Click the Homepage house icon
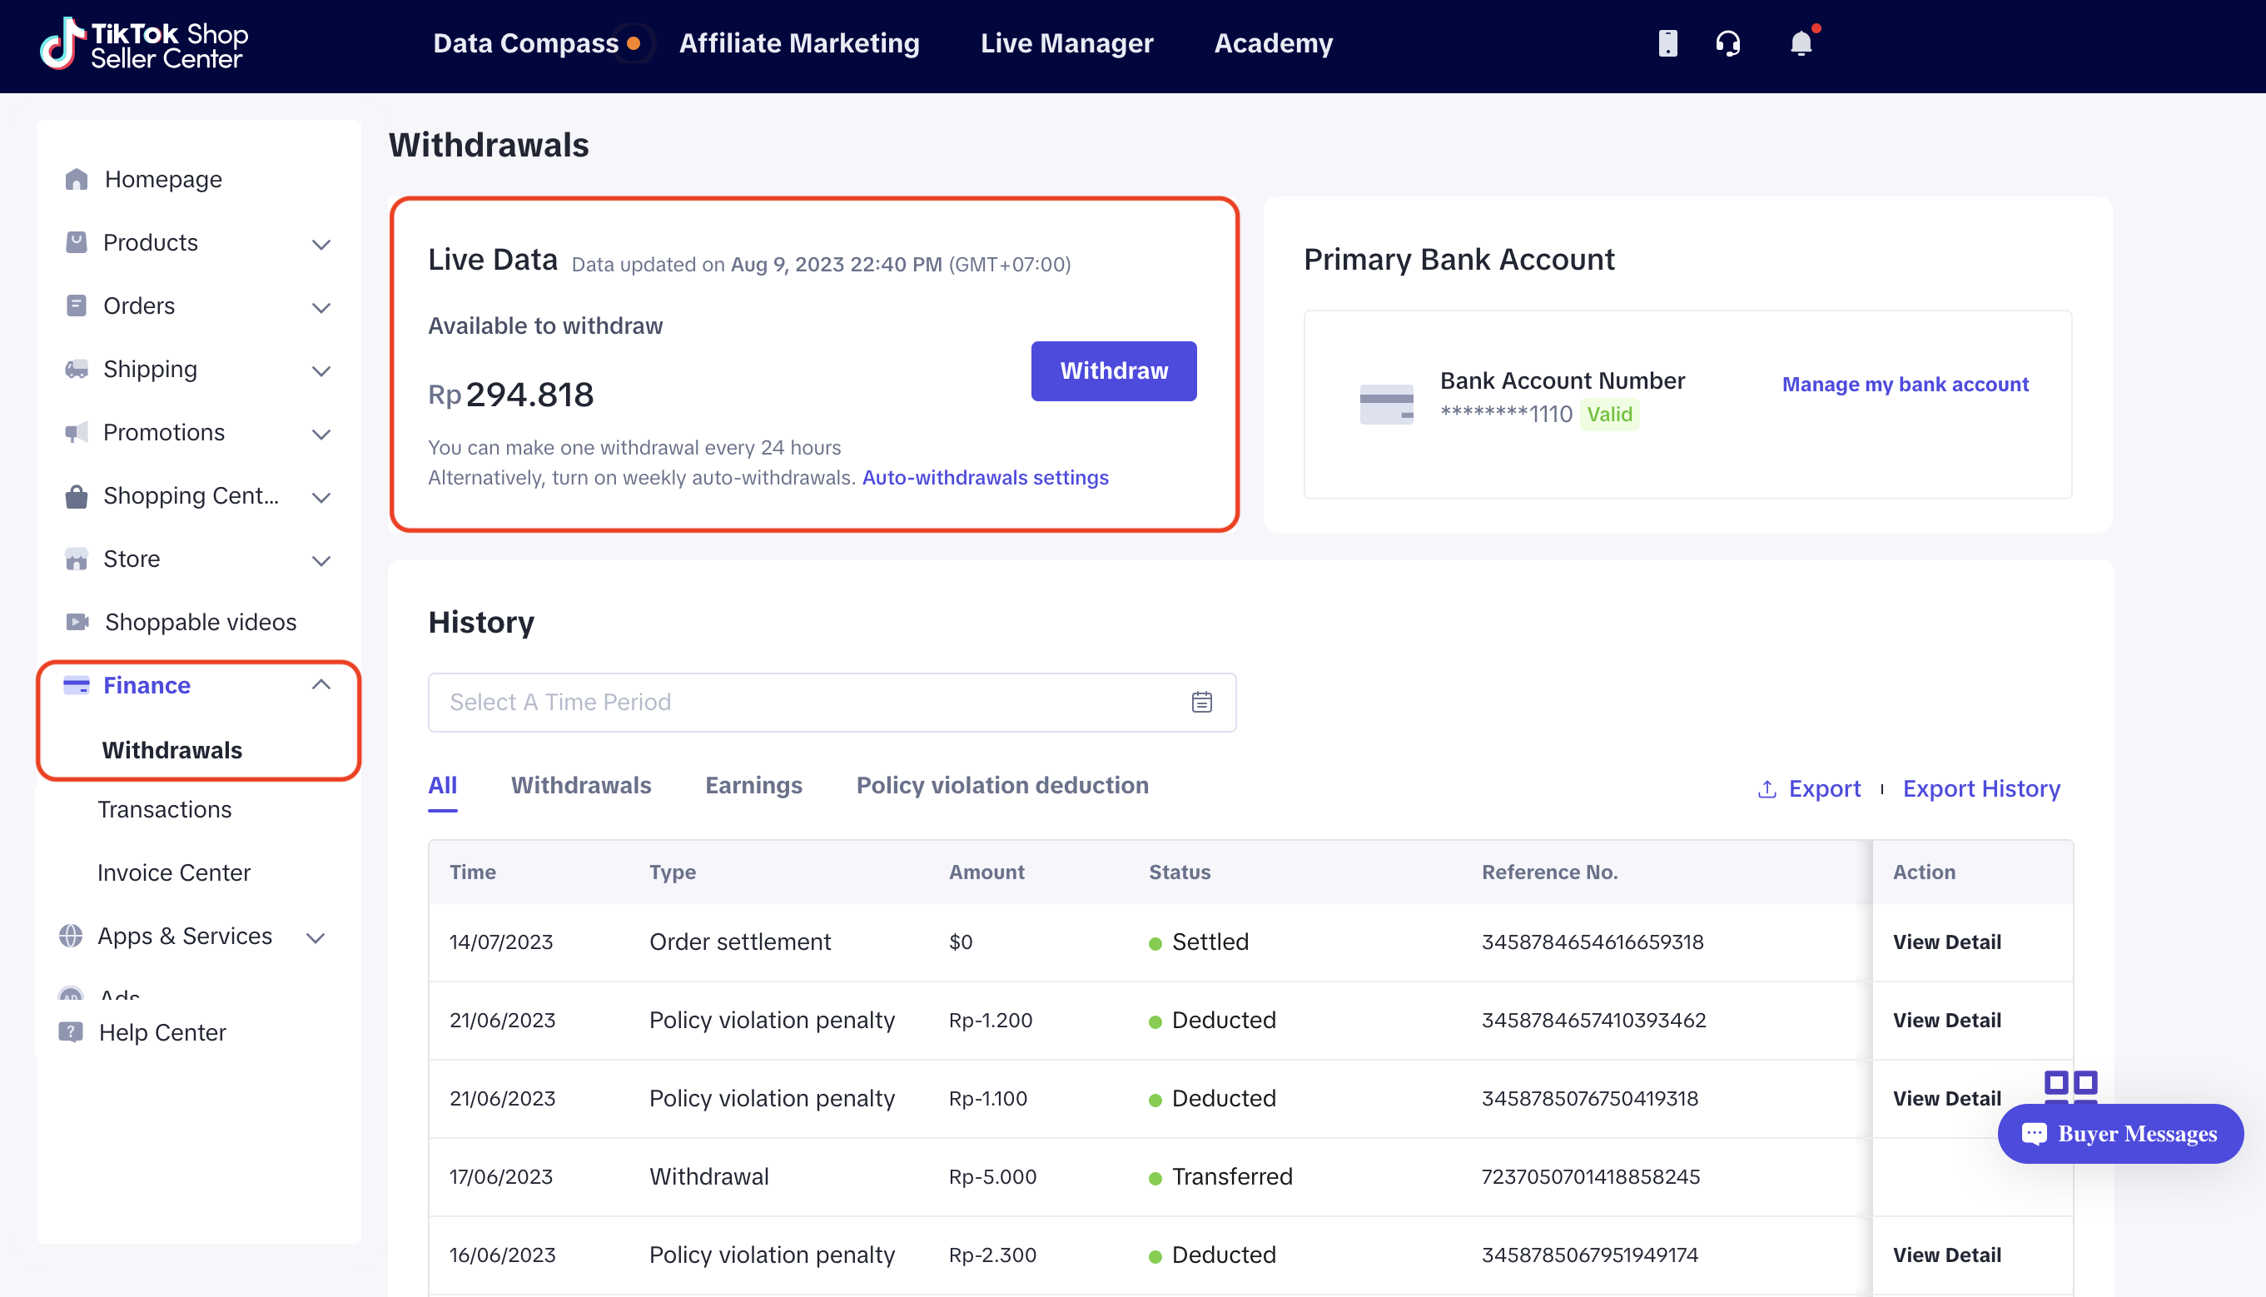 click(77, 179)
